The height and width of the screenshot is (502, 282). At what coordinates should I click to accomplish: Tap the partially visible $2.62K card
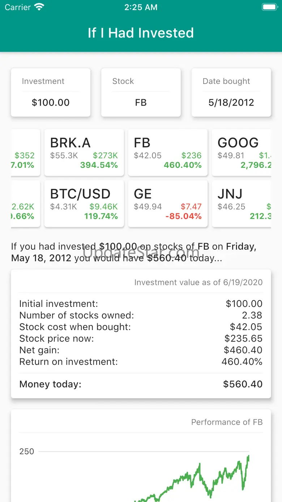pos(25,204)
